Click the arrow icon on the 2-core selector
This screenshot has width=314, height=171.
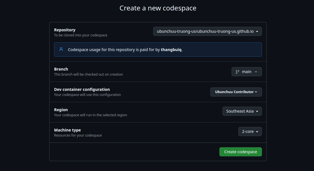click(x=257, y=131)
